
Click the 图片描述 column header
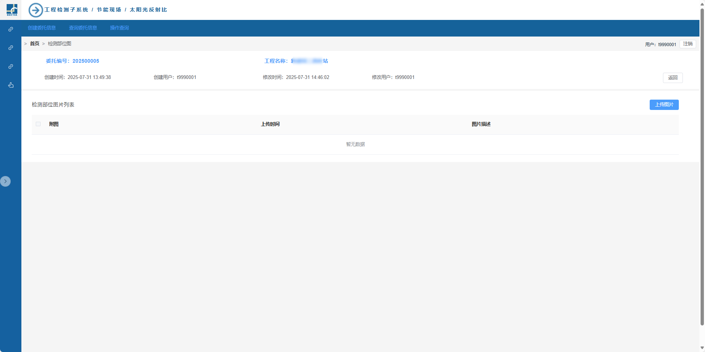481,124
